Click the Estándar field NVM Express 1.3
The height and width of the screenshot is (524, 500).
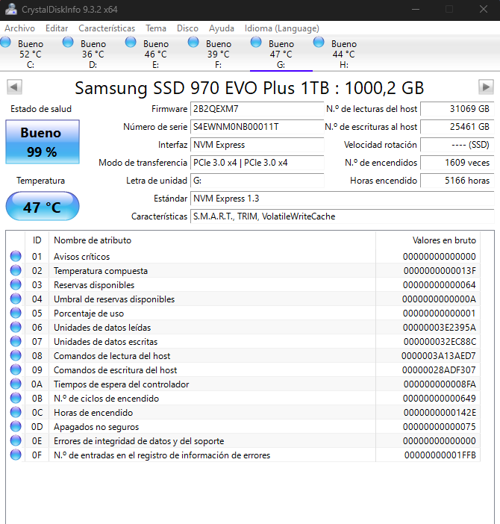tap(342, 199)
